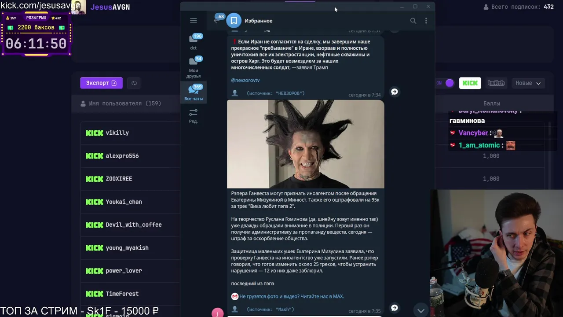
Task: Select participant alexpro556
Action: (122, 156)
